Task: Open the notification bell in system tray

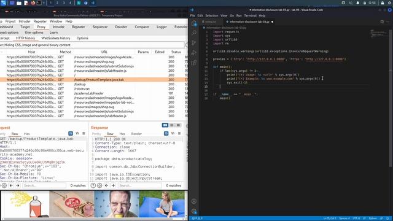Action: click(x=357, y=2)
